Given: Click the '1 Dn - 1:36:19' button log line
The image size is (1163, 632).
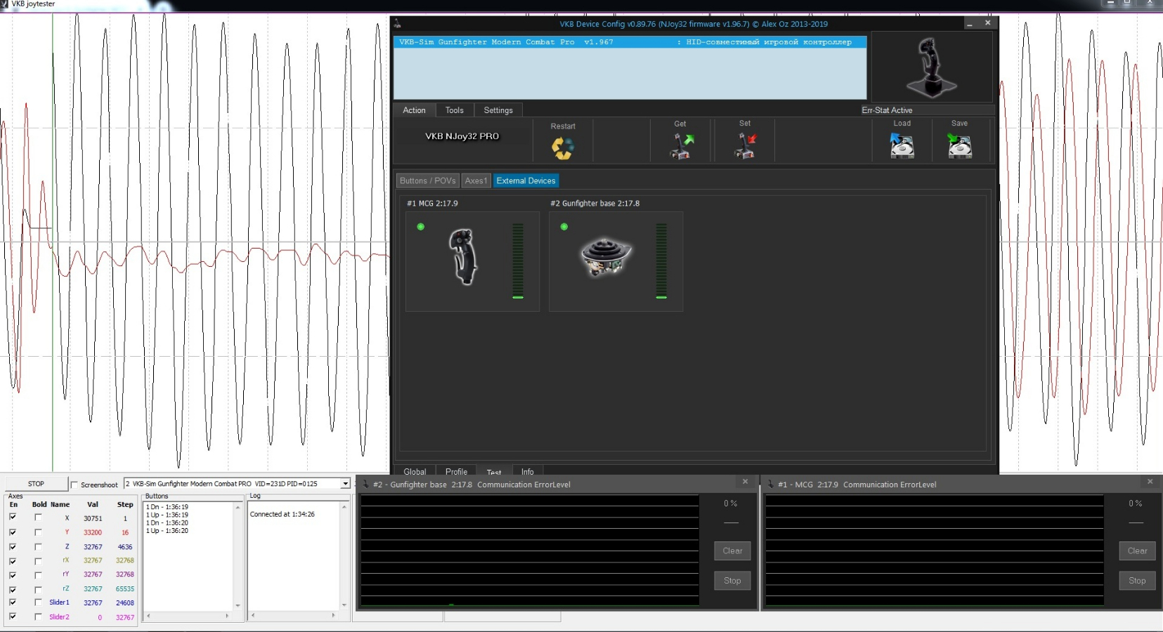Looking at the screenshot, I should click(x=167, y=507).
